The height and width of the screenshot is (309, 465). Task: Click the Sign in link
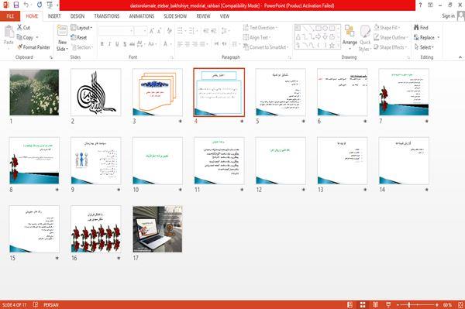[x=449, y=16]
